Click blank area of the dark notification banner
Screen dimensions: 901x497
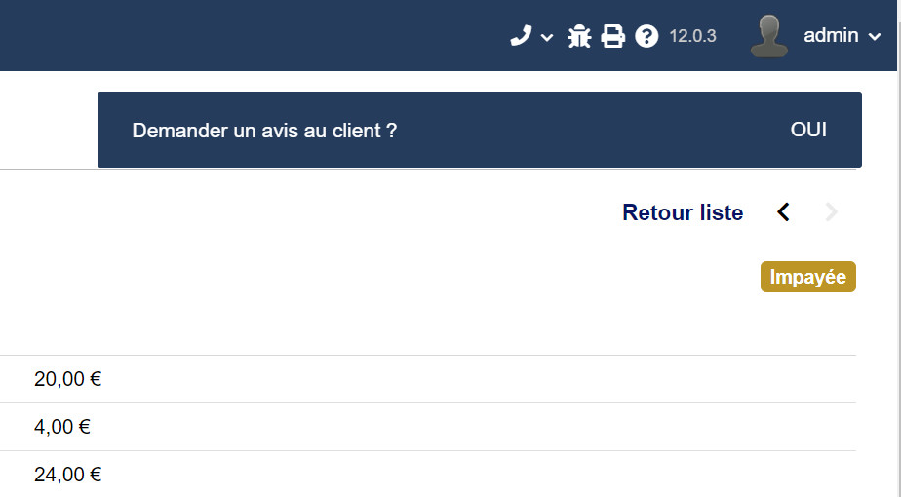pyautogui.click(x=585, y=130)
